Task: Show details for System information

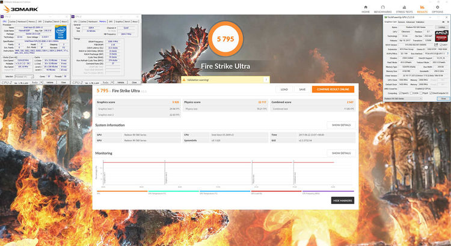Action: 341,125
